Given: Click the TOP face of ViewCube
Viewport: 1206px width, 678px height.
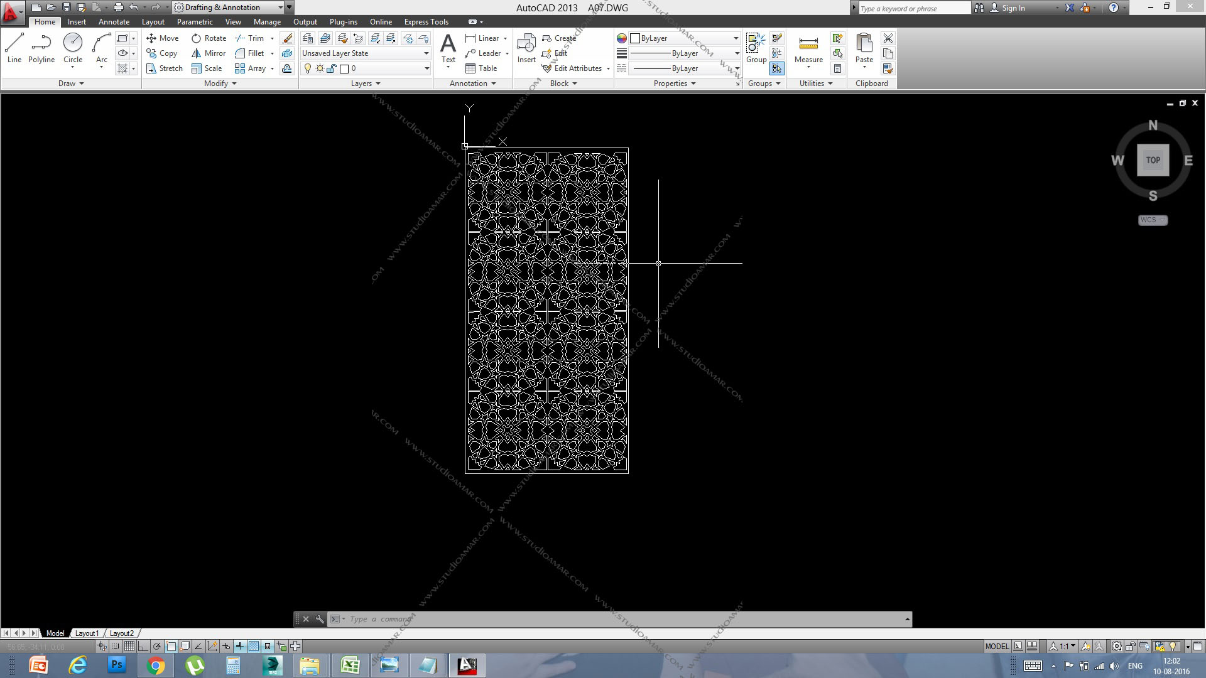Looking at the screenshot, I should pos(1153,160).
